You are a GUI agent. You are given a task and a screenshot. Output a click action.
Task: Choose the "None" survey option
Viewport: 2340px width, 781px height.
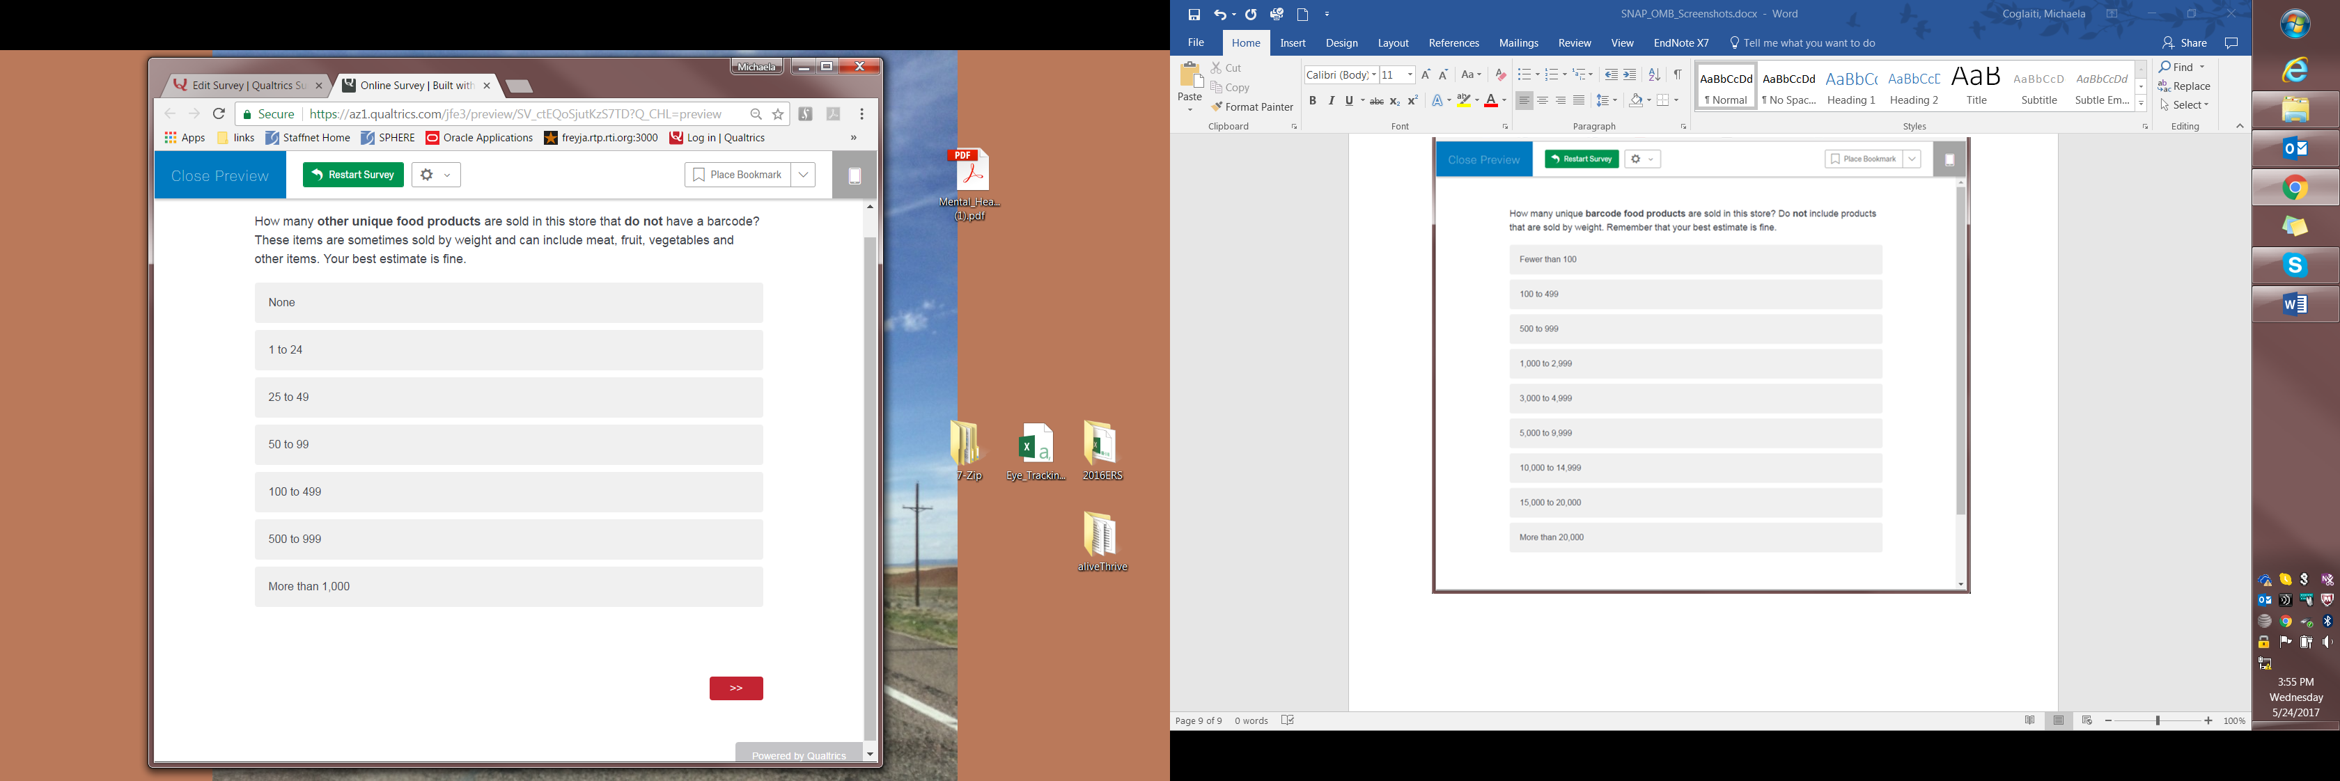(508, 303)
